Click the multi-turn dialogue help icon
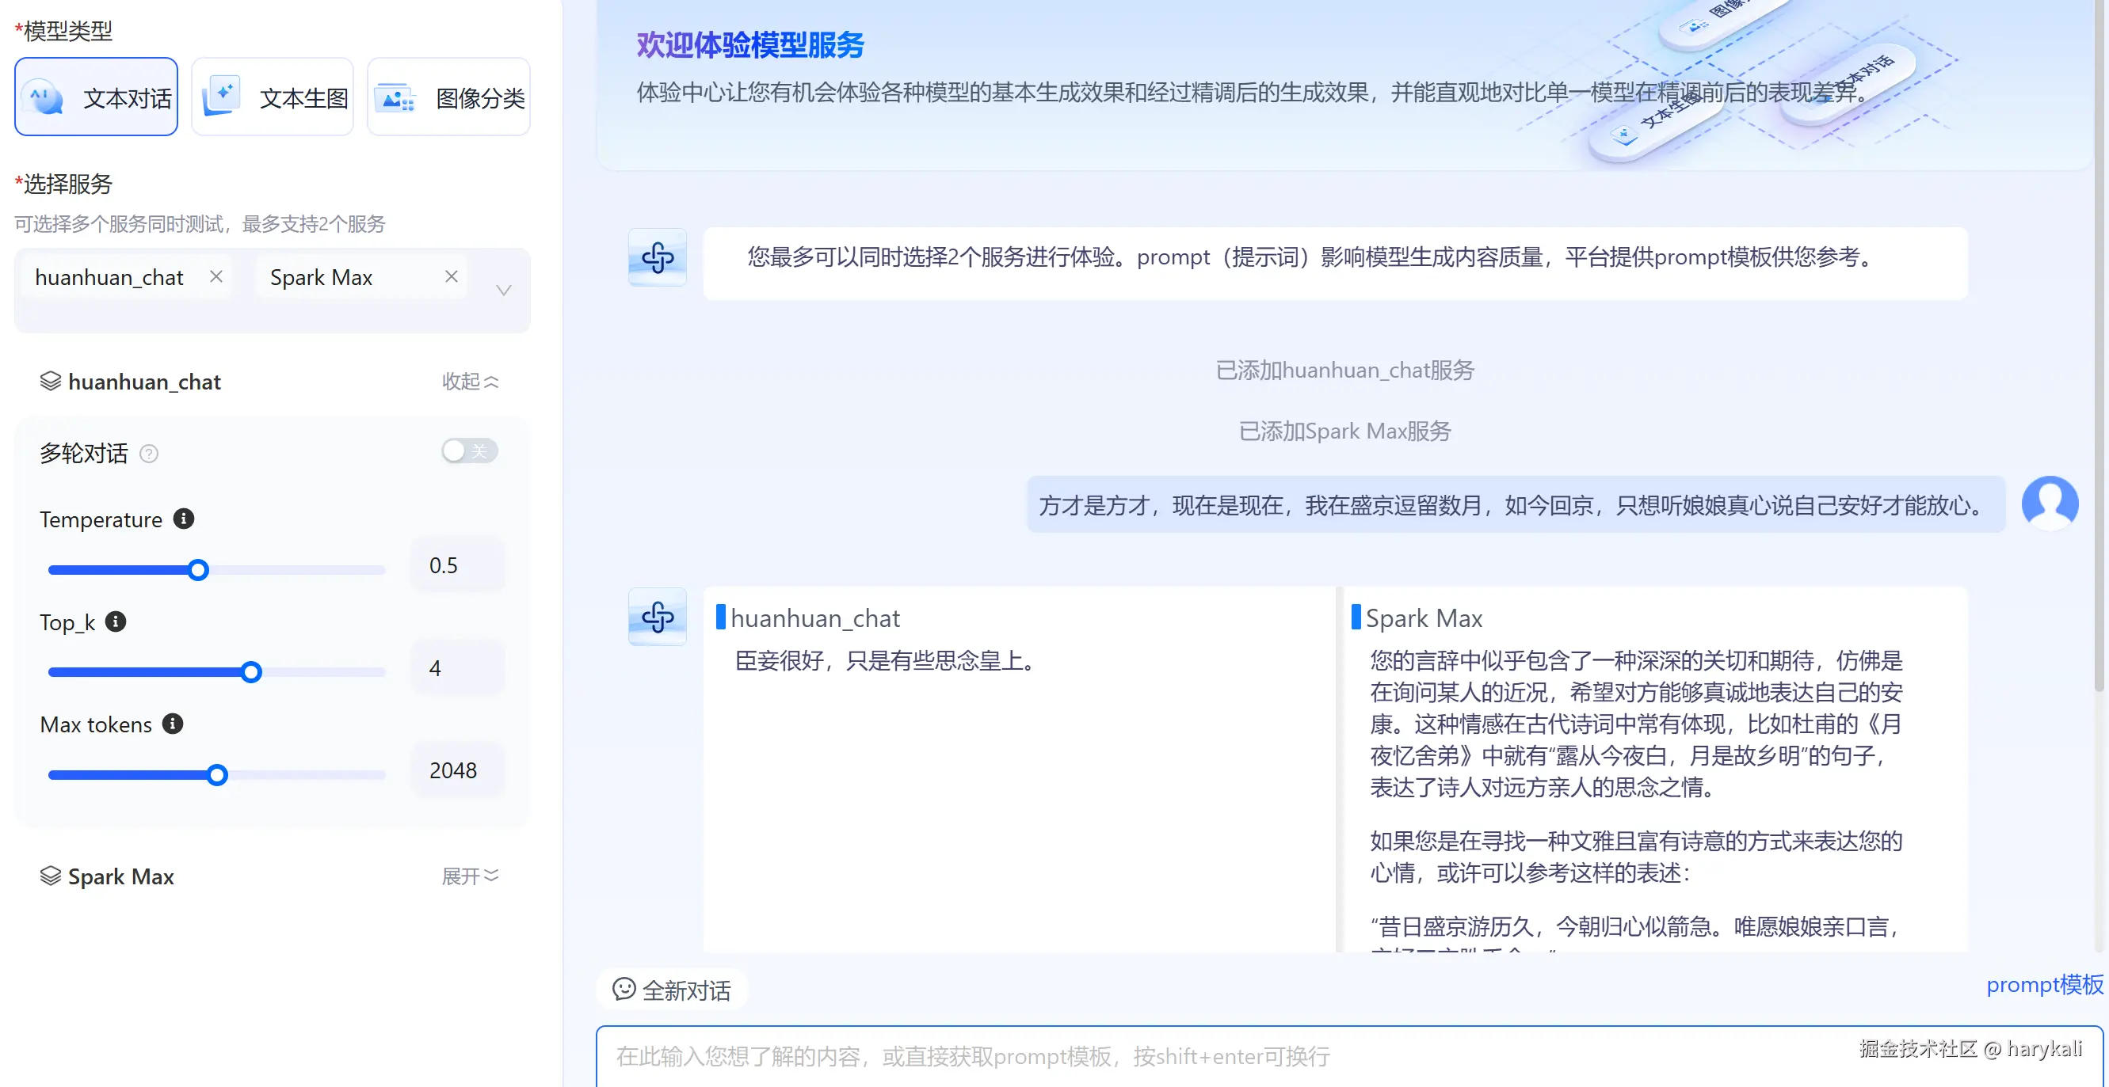The width and height of the screenshot is (2109, 1087). 148,453
